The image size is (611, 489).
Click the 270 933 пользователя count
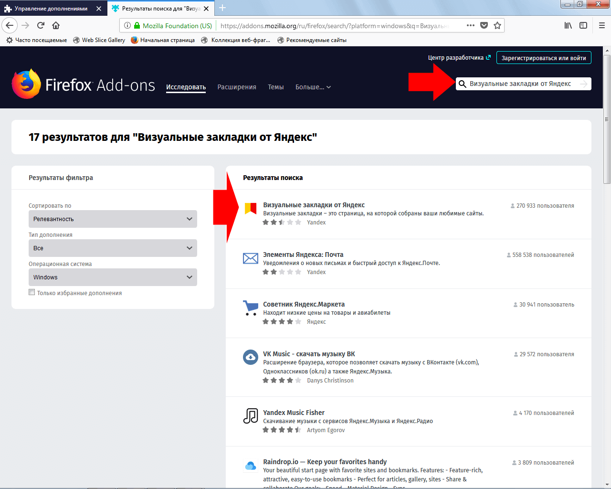(x=545, y=206)
